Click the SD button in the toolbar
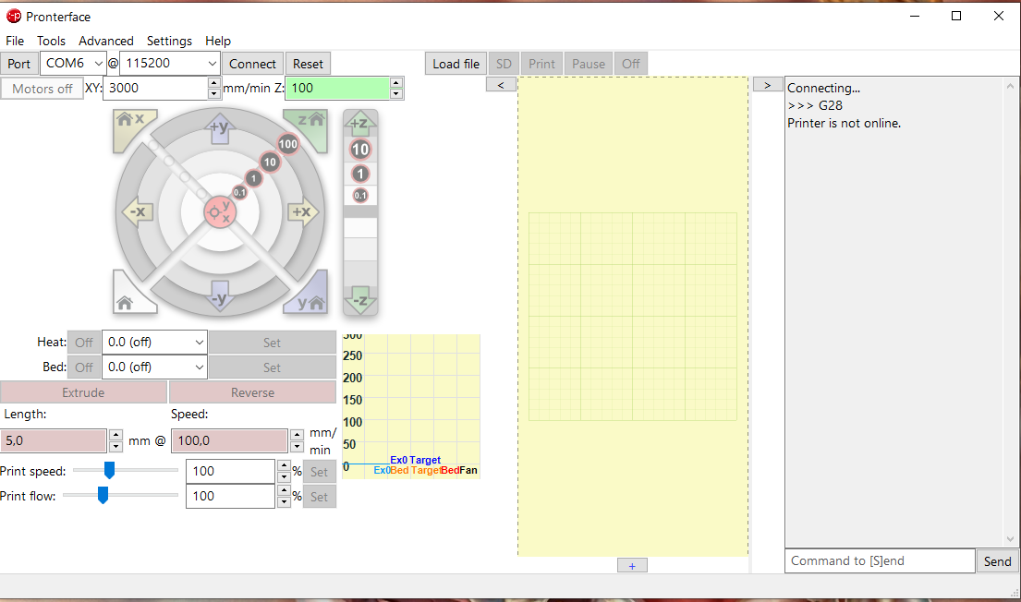This screenshot has height=602, width=1021. [504, 64]
